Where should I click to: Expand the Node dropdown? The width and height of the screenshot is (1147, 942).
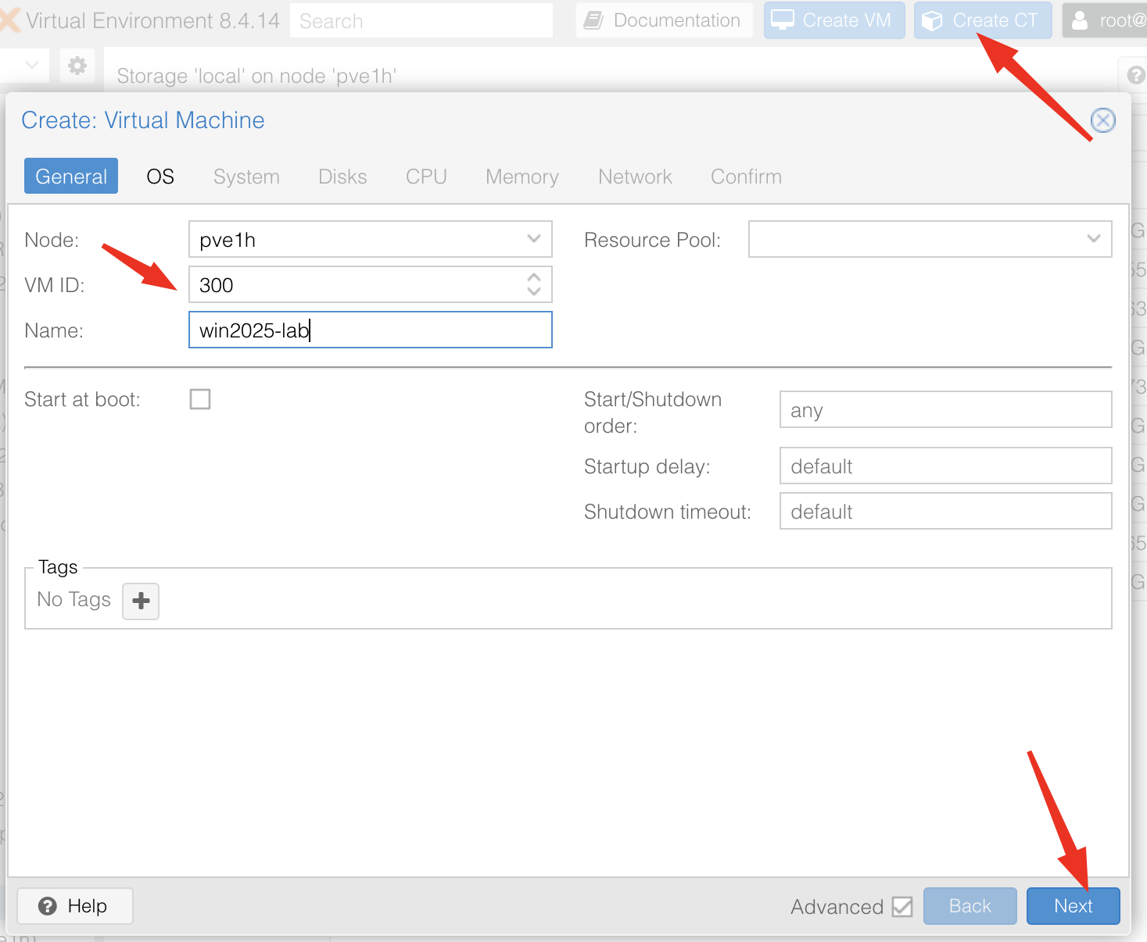click(534, 239)
